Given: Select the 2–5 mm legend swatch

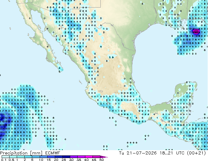Looking at the screenshot, I should (x=28, y=157).
